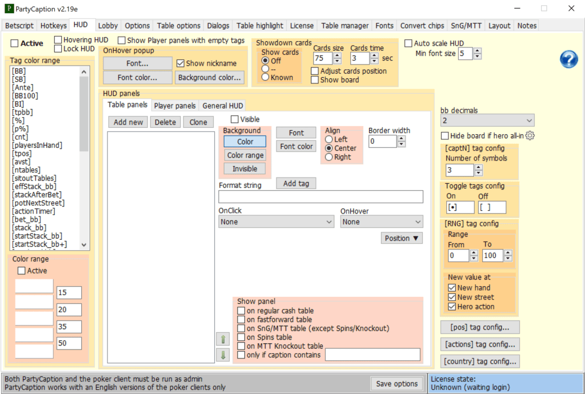Image resolution: width=585 pixels, height=394 pixels.
Task: Toggle the Hovering HUD checkbox
Action: pyautogui.click(x=58, y=39)
